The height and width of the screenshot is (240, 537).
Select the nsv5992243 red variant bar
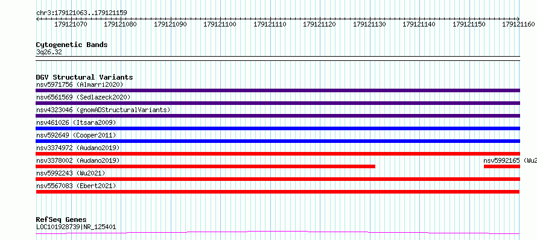point(278,179)
